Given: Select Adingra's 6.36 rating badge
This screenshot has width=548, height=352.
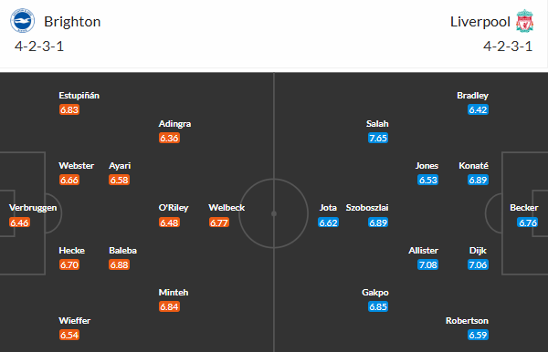Looking at the screenshot, I should 169,138.
